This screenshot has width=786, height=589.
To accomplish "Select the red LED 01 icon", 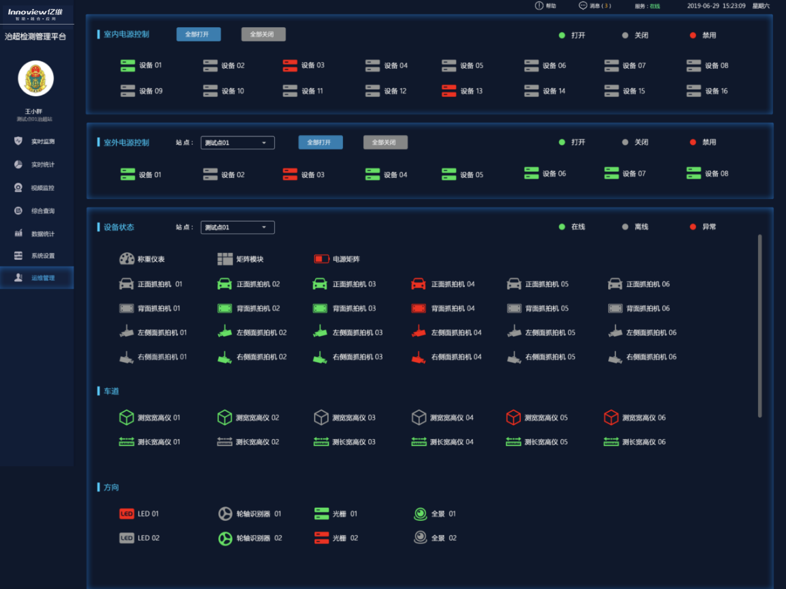I will coord(127,514).
